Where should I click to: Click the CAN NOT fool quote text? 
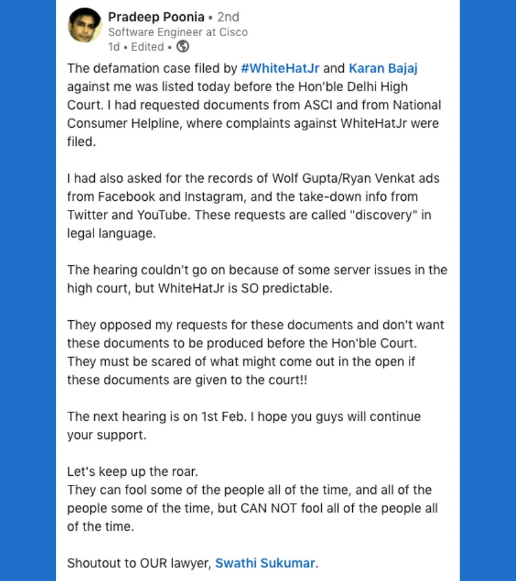pos(252,509)
